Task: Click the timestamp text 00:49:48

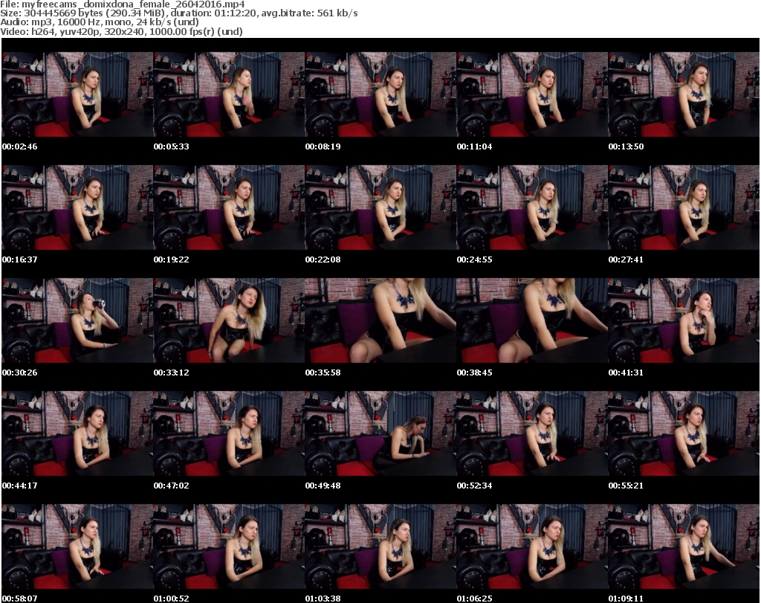Action: pyautogui.click(x=323, y=486)
